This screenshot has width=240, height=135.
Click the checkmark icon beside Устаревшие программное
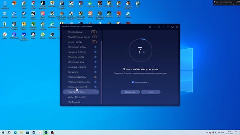point(95,82)
